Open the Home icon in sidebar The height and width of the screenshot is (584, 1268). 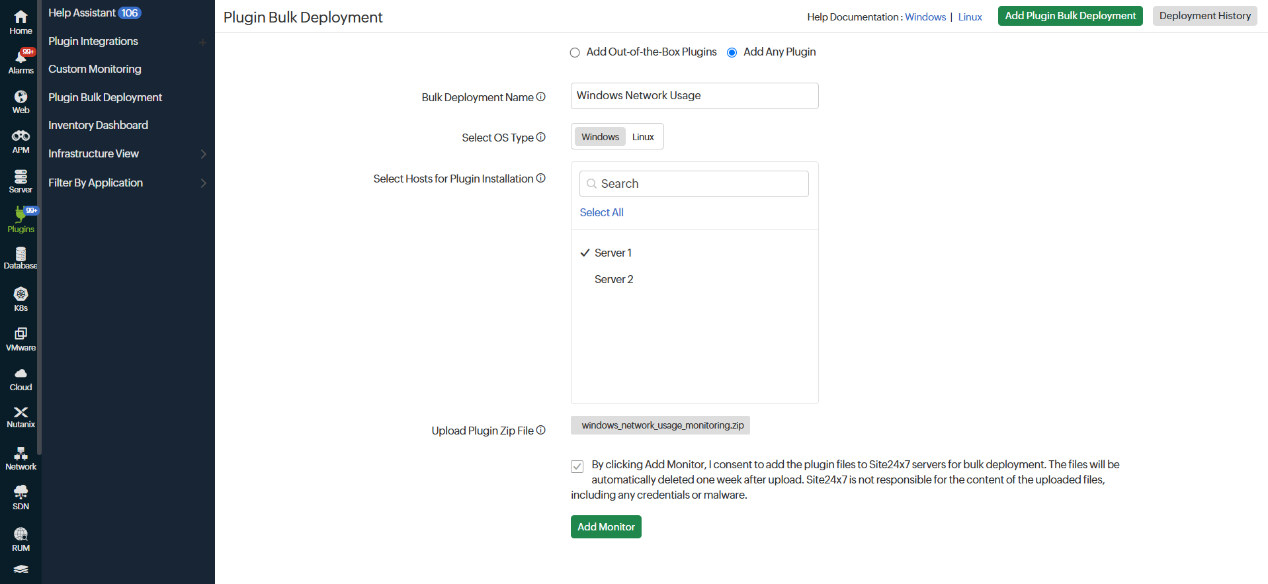tap(21, 22)
